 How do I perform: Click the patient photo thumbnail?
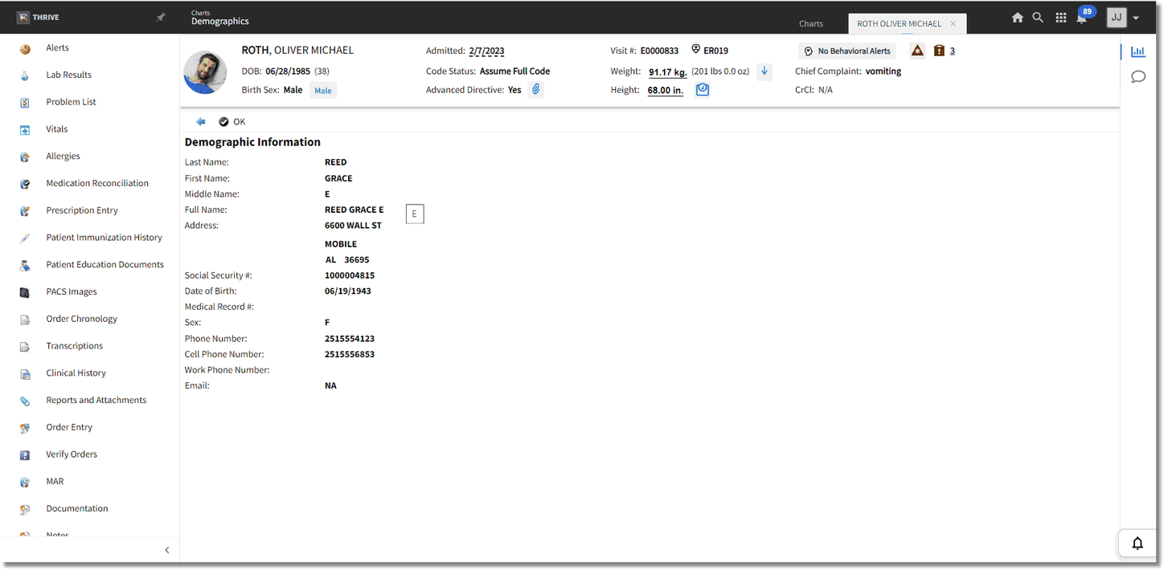tap(205, 72)
